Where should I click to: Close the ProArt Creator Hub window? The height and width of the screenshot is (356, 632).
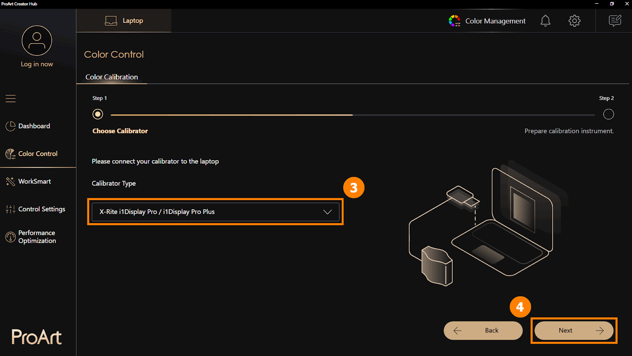pos(627,4)
